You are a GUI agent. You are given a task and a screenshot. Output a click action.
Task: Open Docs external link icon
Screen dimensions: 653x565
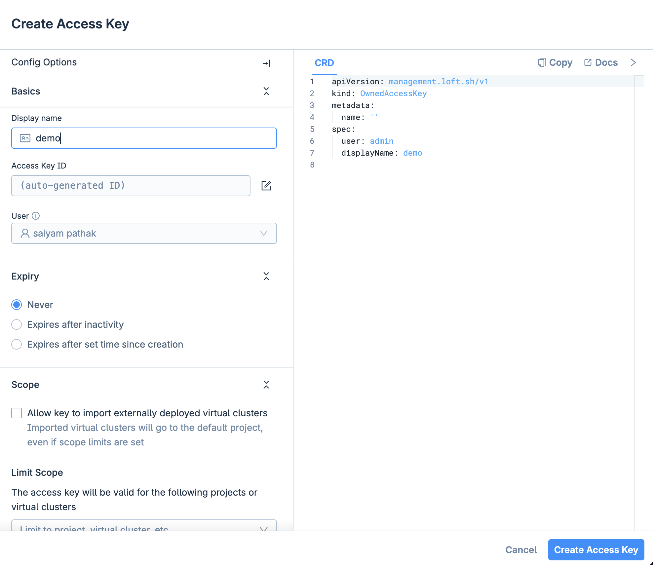588,62
